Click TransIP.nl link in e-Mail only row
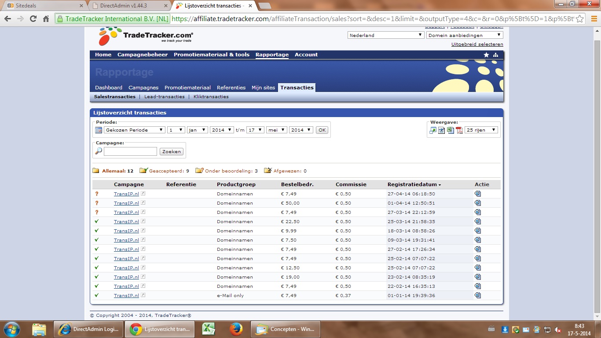The image size is (601, 338). point(126,295)
